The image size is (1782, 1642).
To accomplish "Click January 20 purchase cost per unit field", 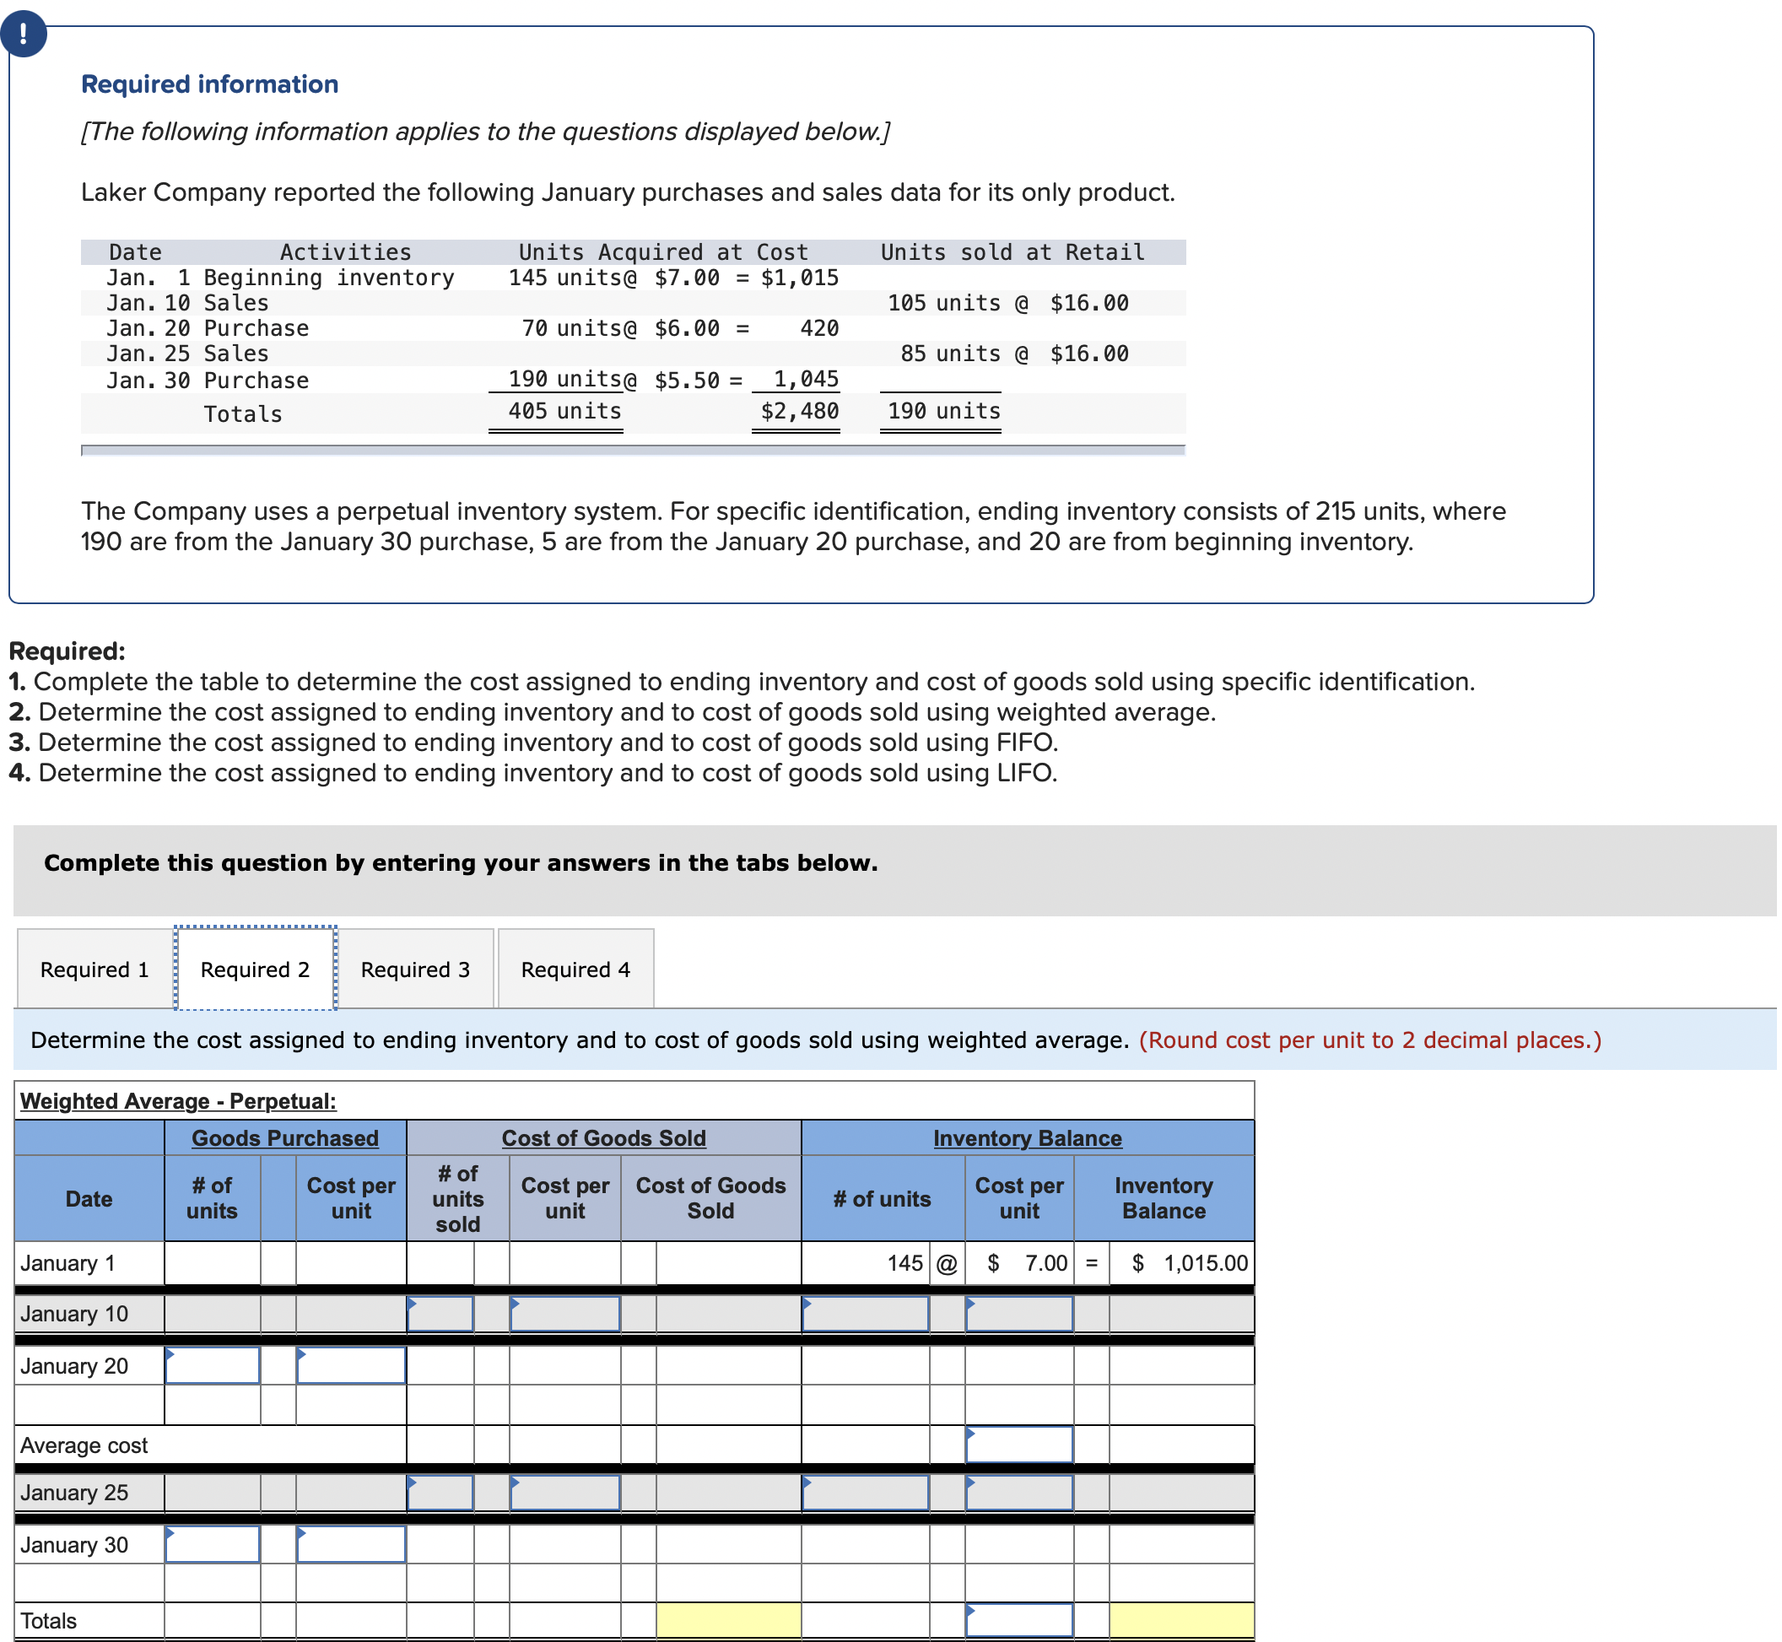I will (351, 1366).
